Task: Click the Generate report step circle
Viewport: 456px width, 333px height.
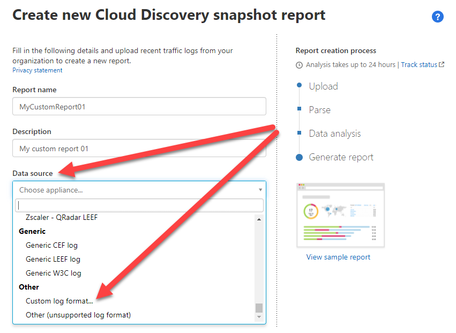Action: [299, 157]
